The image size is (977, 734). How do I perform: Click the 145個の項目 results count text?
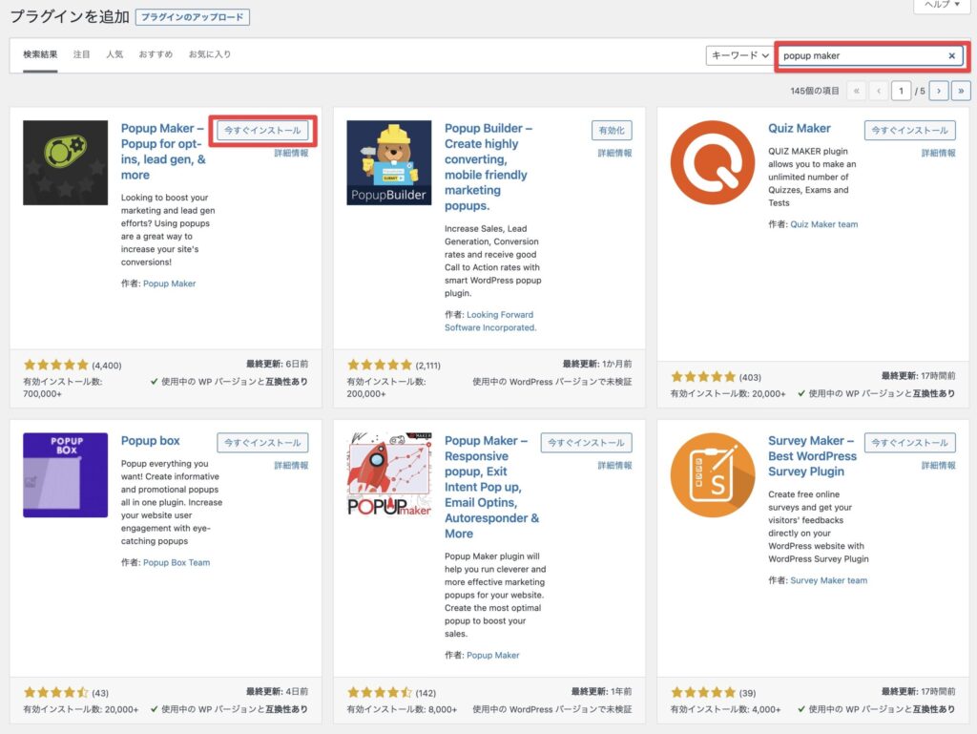tap(815, 91)
